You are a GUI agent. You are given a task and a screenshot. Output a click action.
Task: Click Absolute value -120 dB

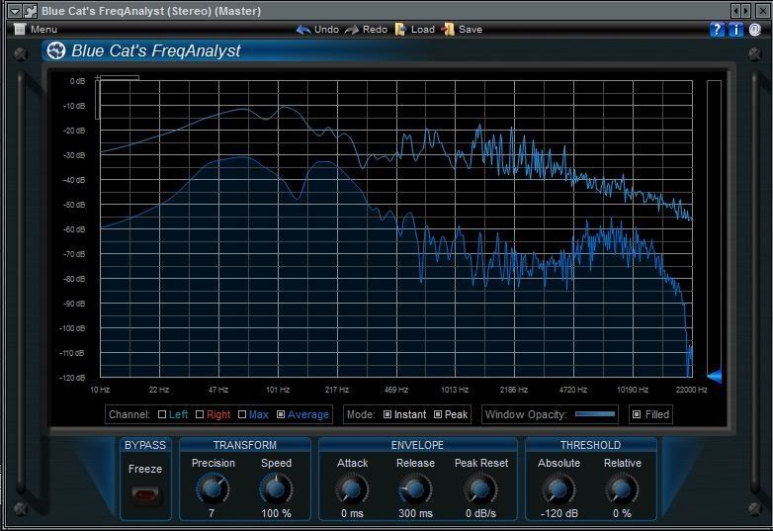coord(559,513)
